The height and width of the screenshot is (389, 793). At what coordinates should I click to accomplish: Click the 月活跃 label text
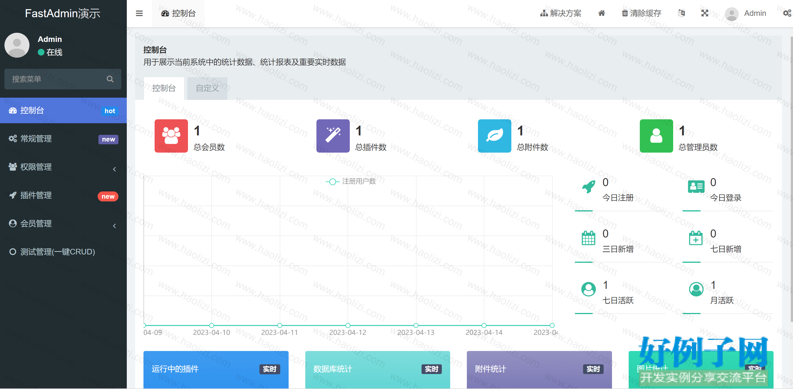click(x=722, y=300)
